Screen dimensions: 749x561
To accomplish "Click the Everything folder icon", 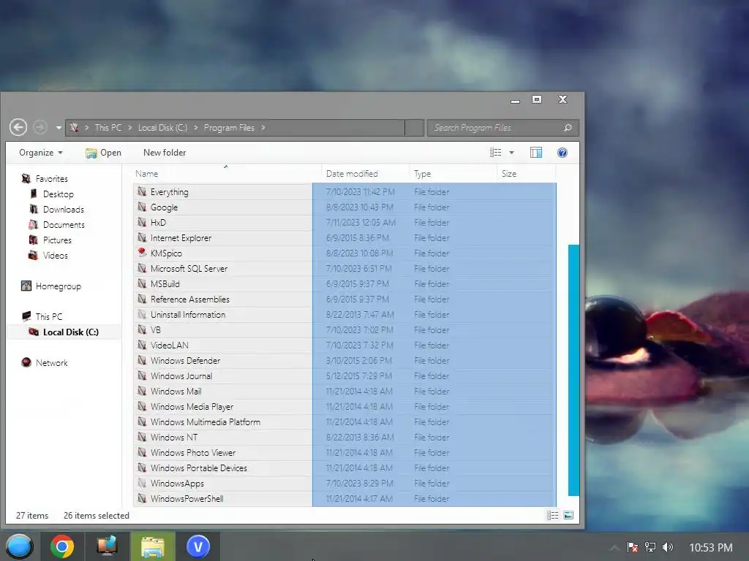I will (x=142, y=191).
